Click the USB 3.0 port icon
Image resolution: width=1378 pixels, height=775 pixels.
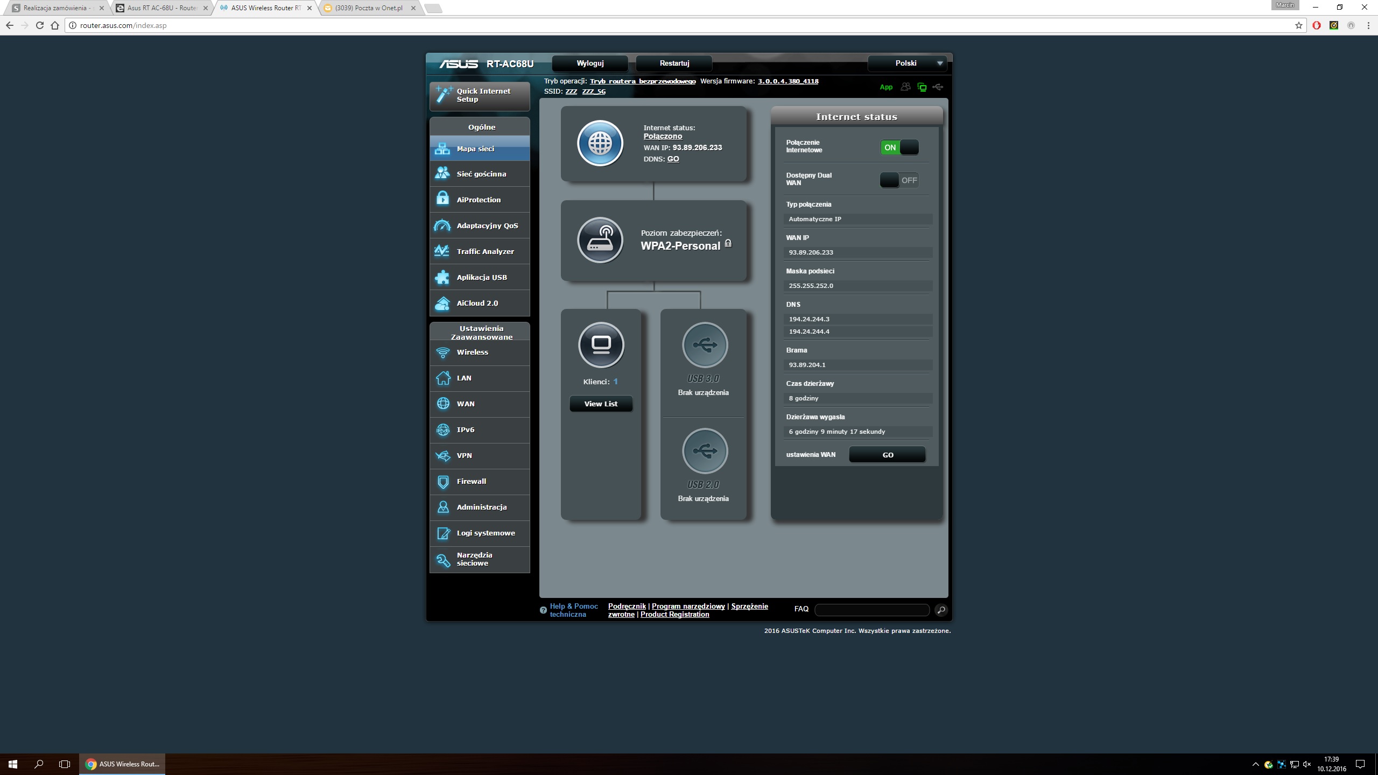(x=705, y=345)
